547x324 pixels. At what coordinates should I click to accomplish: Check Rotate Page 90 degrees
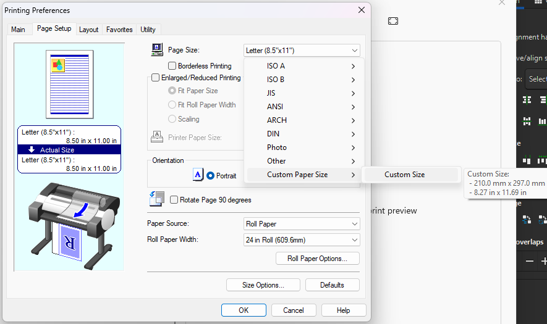coord(174,200)
